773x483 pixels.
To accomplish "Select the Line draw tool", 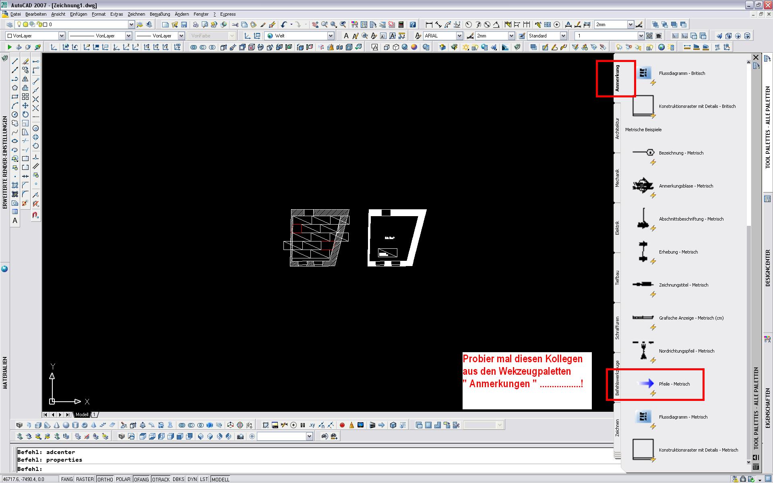I will click(x=15, y=62).
